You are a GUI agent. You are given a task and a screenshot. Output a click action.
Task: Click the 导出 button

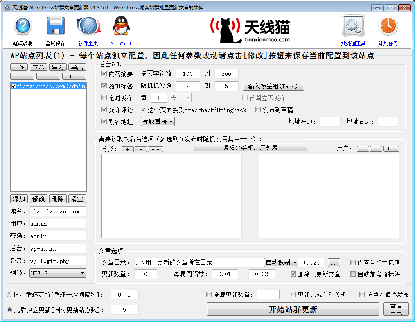click(77, 68)
